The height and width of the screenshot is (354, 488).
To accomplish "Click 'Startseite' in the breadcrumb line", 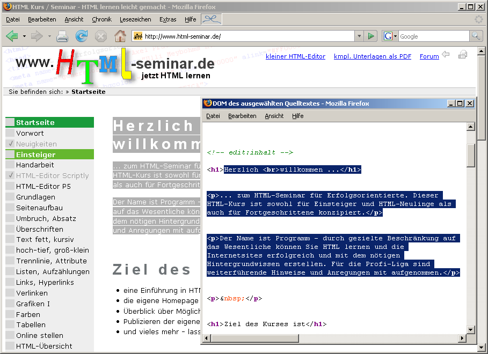I will pos(89,92).
